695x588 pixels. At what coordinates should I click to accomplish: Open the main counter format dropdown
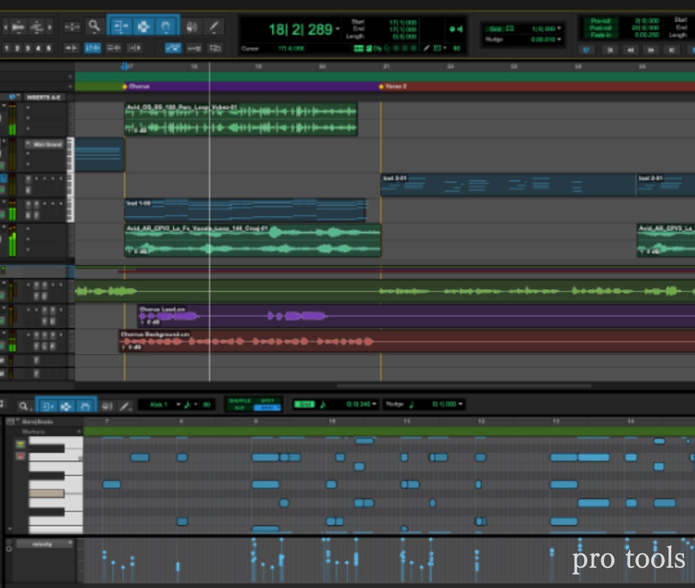tap(338, 29)
